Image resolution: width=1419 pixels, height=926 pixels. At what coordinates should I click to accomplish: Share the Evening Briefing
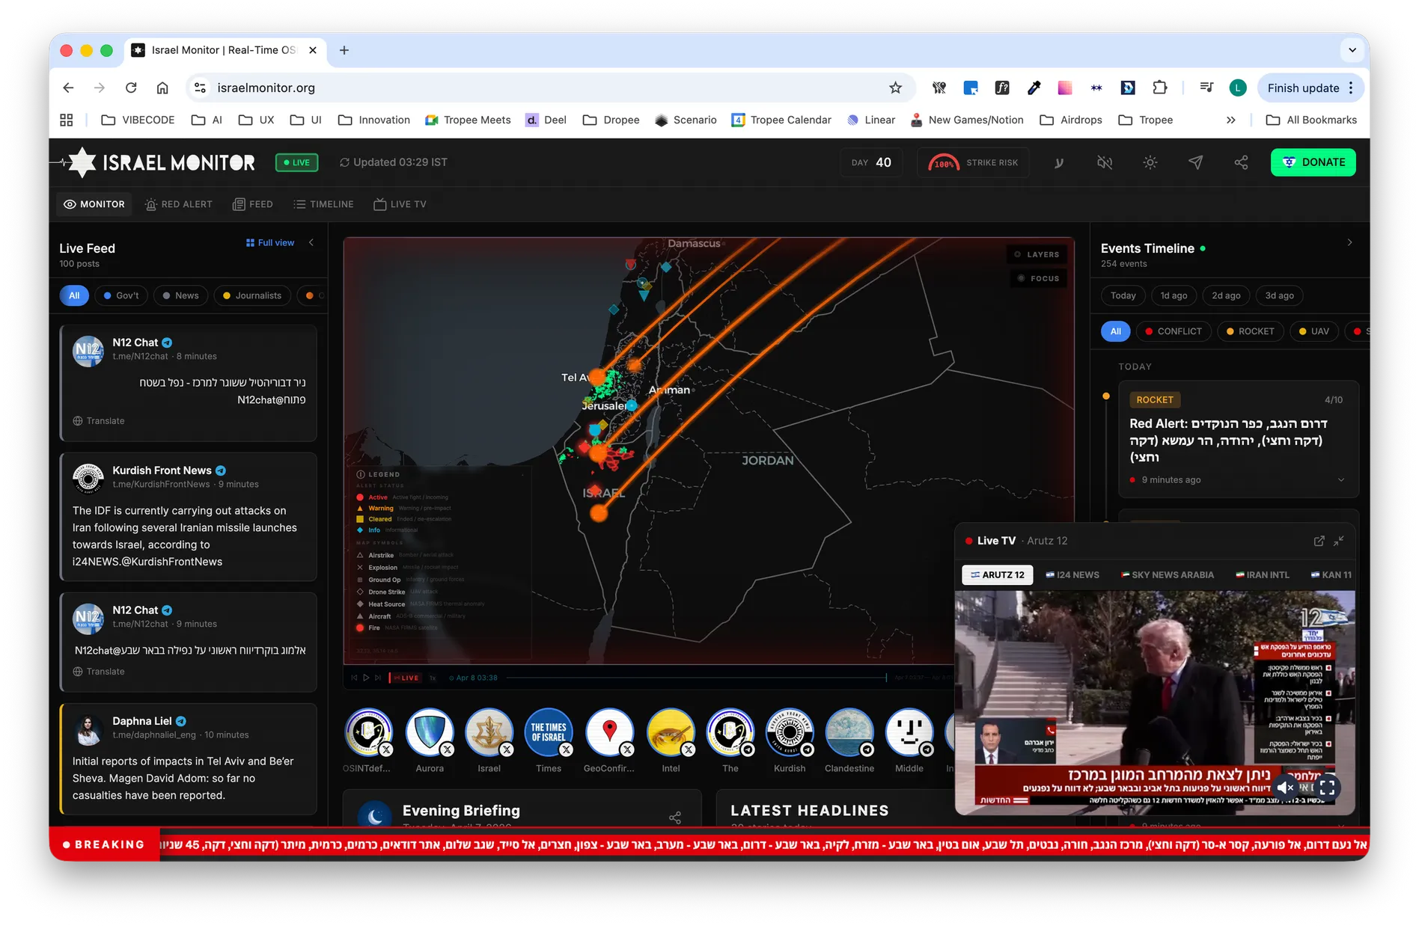pyautogui.click(x=675, y=818)
